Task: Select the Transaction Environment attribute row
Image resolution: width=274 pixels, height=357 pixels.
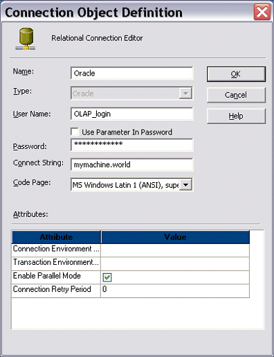Action: [131, 263]
